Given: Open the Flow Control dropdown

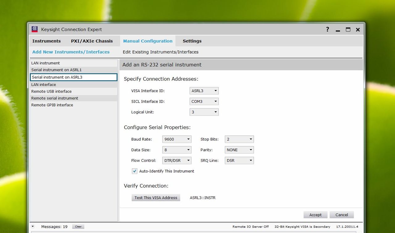Looking at the screenshot, I should 177,160.
